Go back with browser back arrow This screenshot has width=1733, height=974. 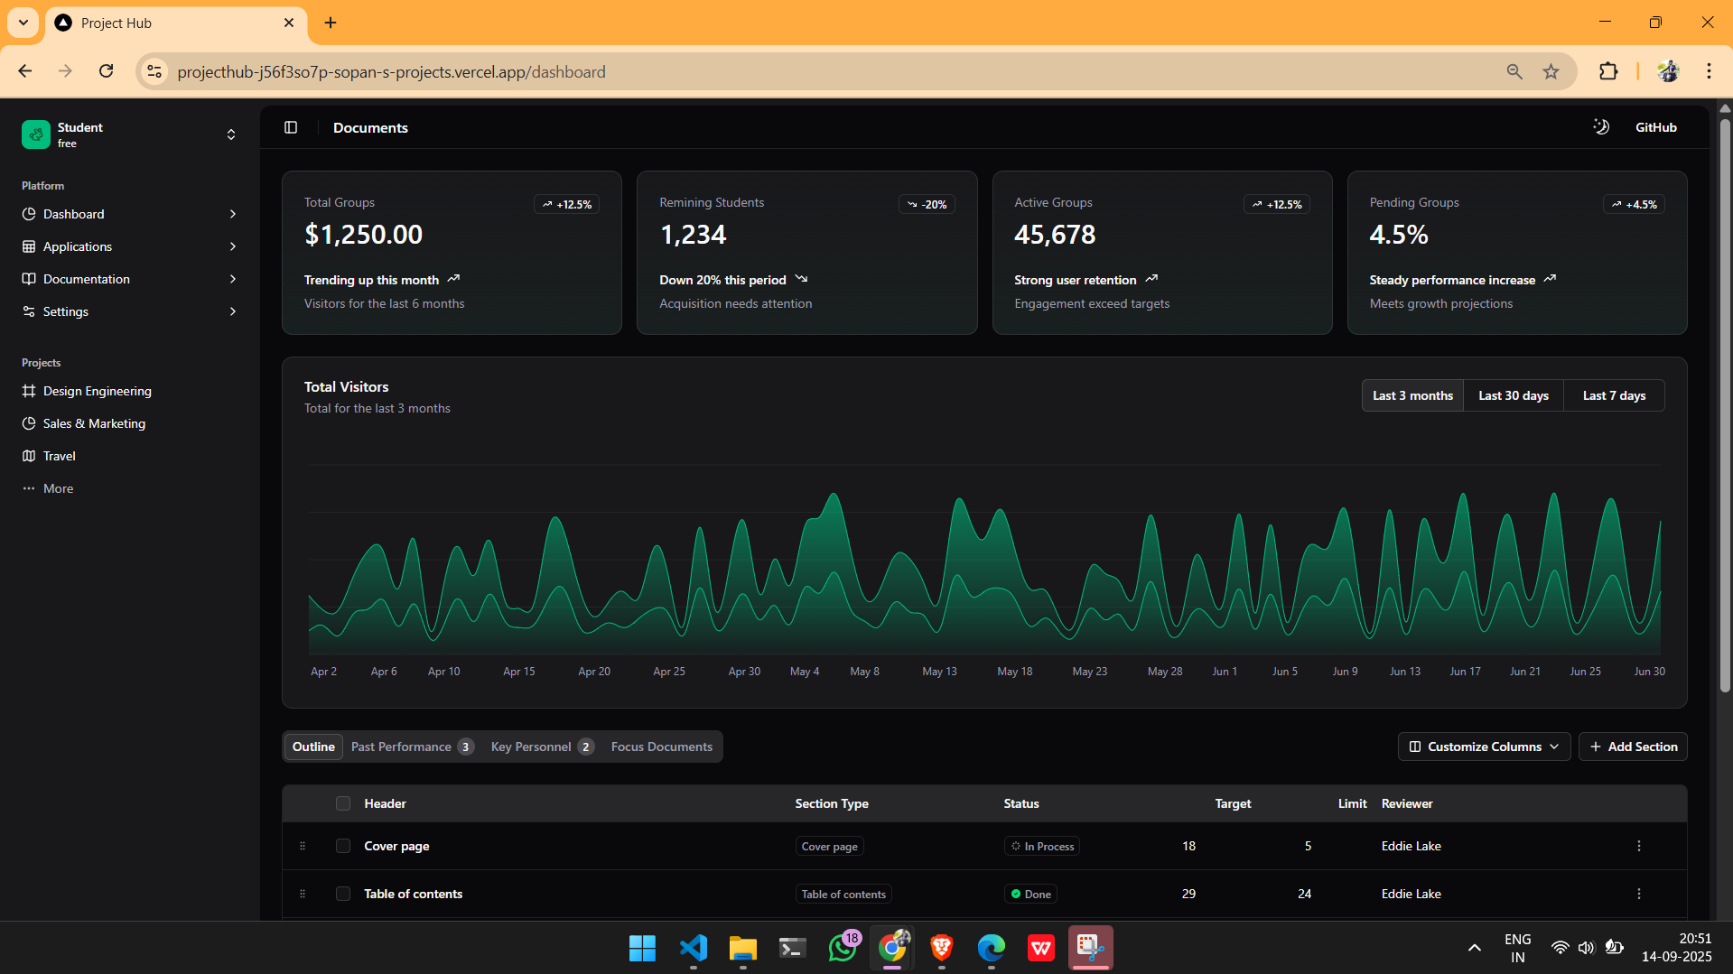tap(25, 71)
